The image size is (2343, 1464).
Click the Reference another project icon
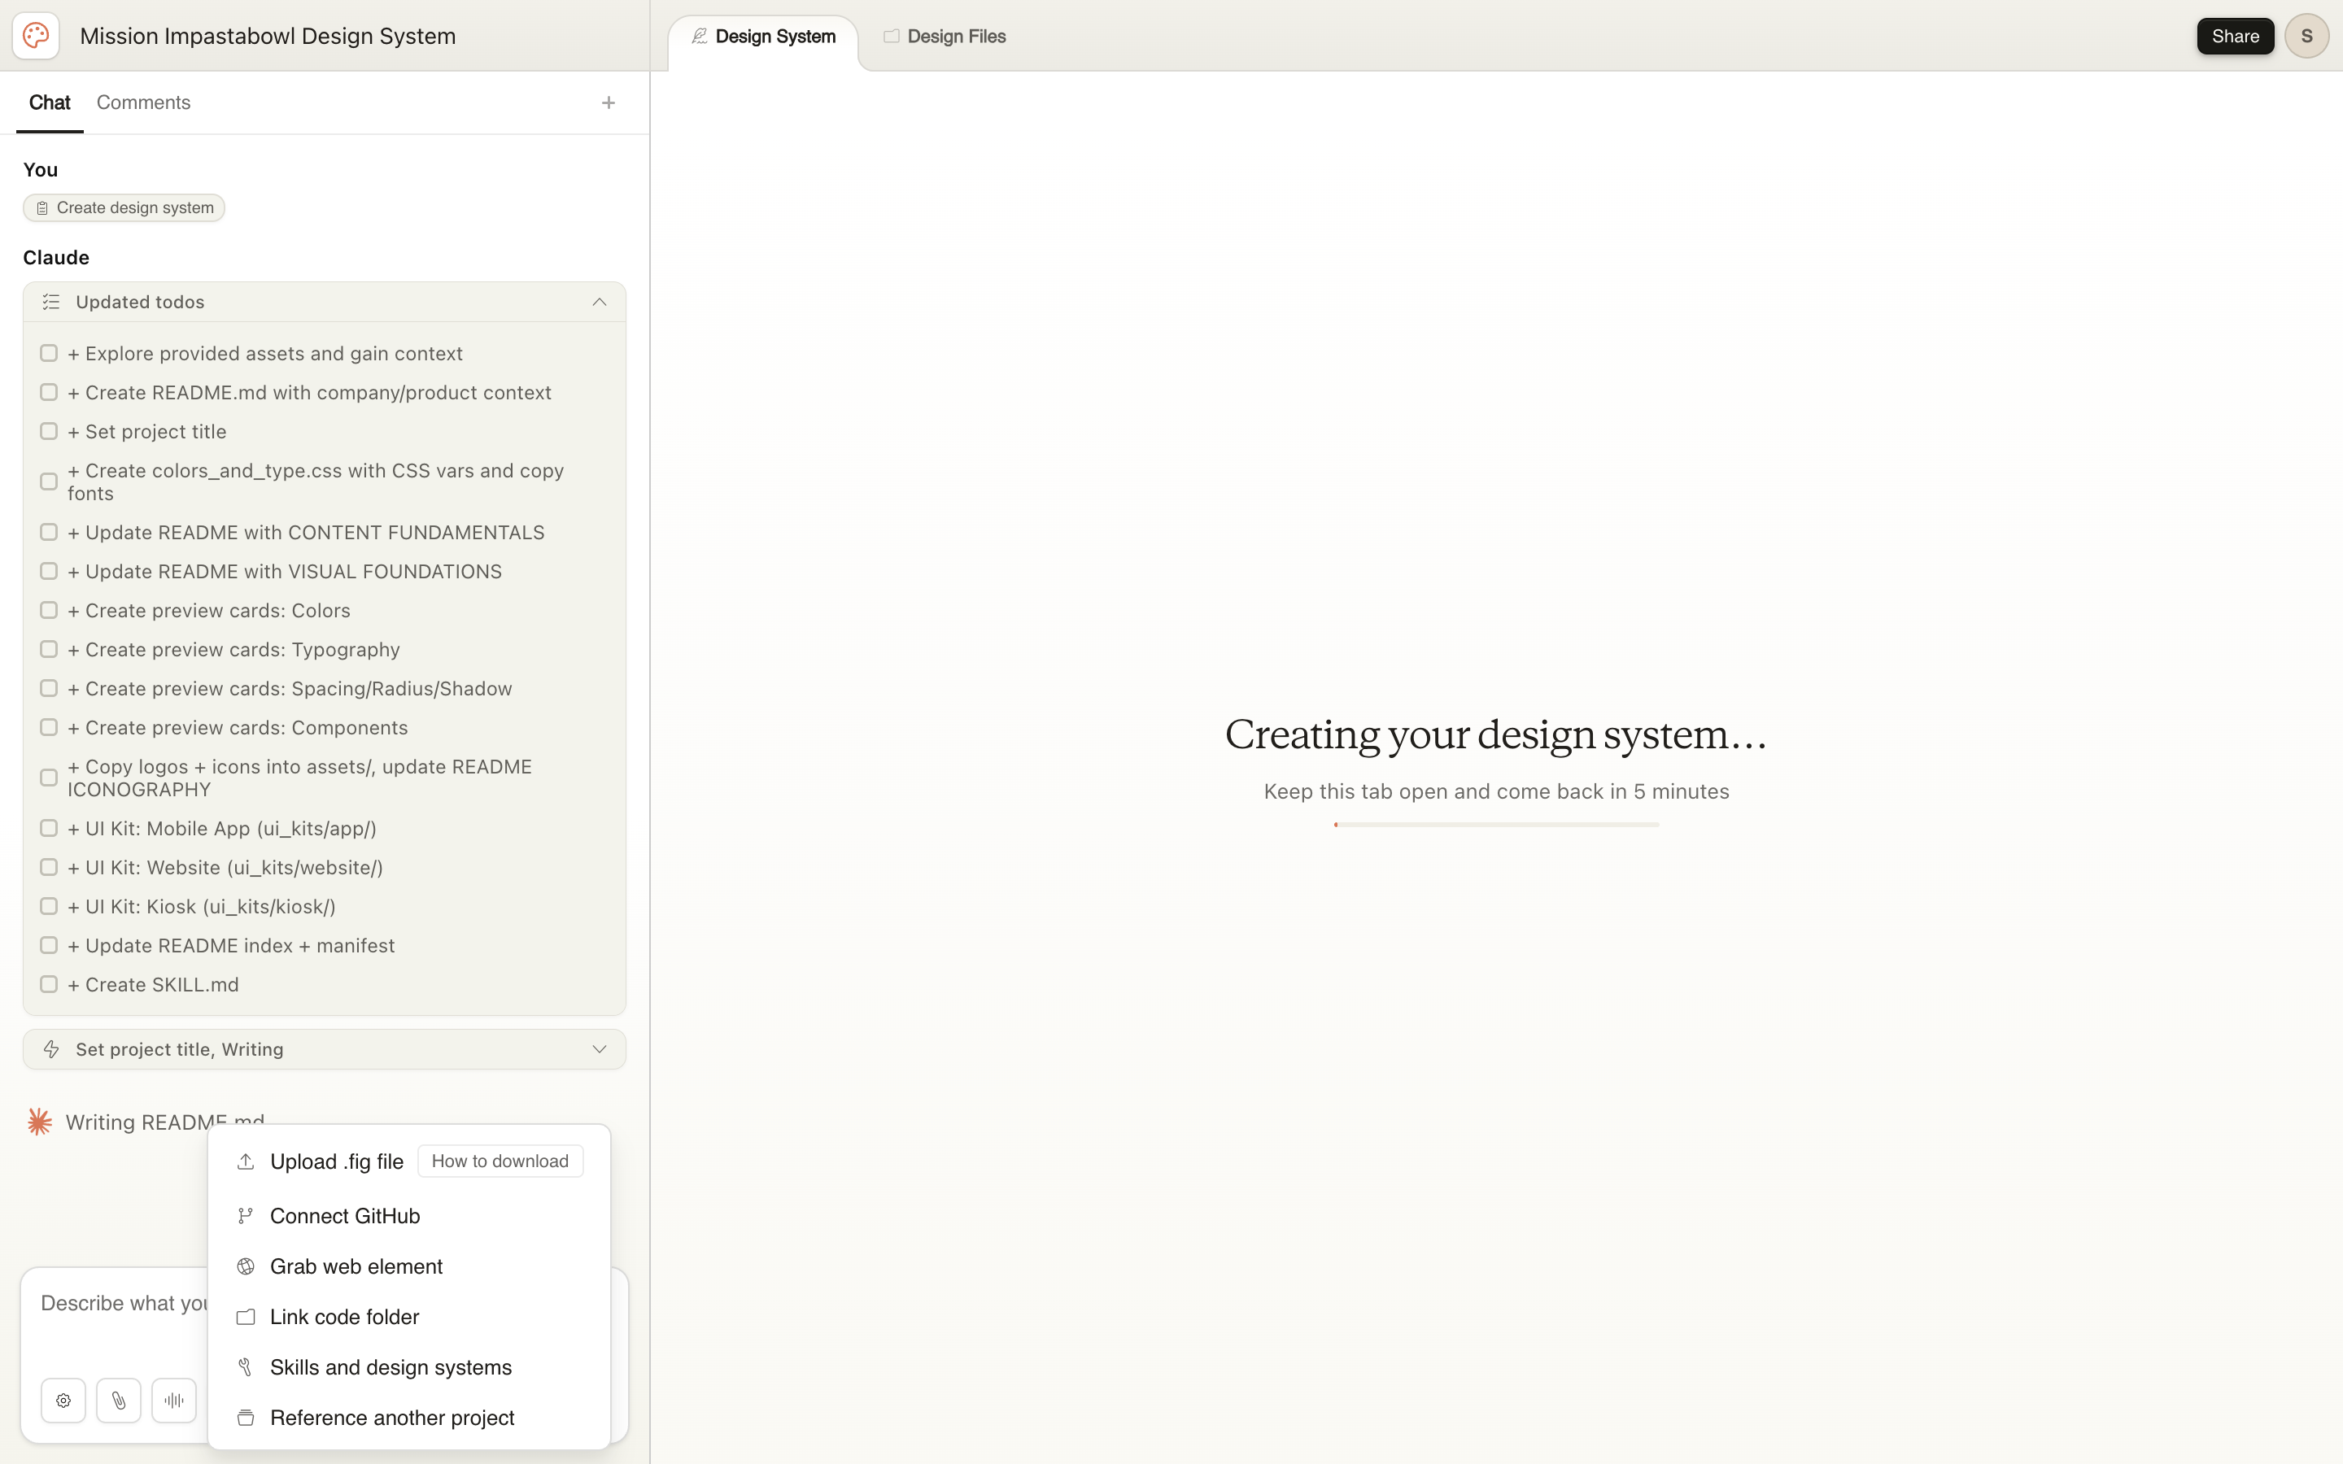pyautogui.click(x=246, y=1418)
